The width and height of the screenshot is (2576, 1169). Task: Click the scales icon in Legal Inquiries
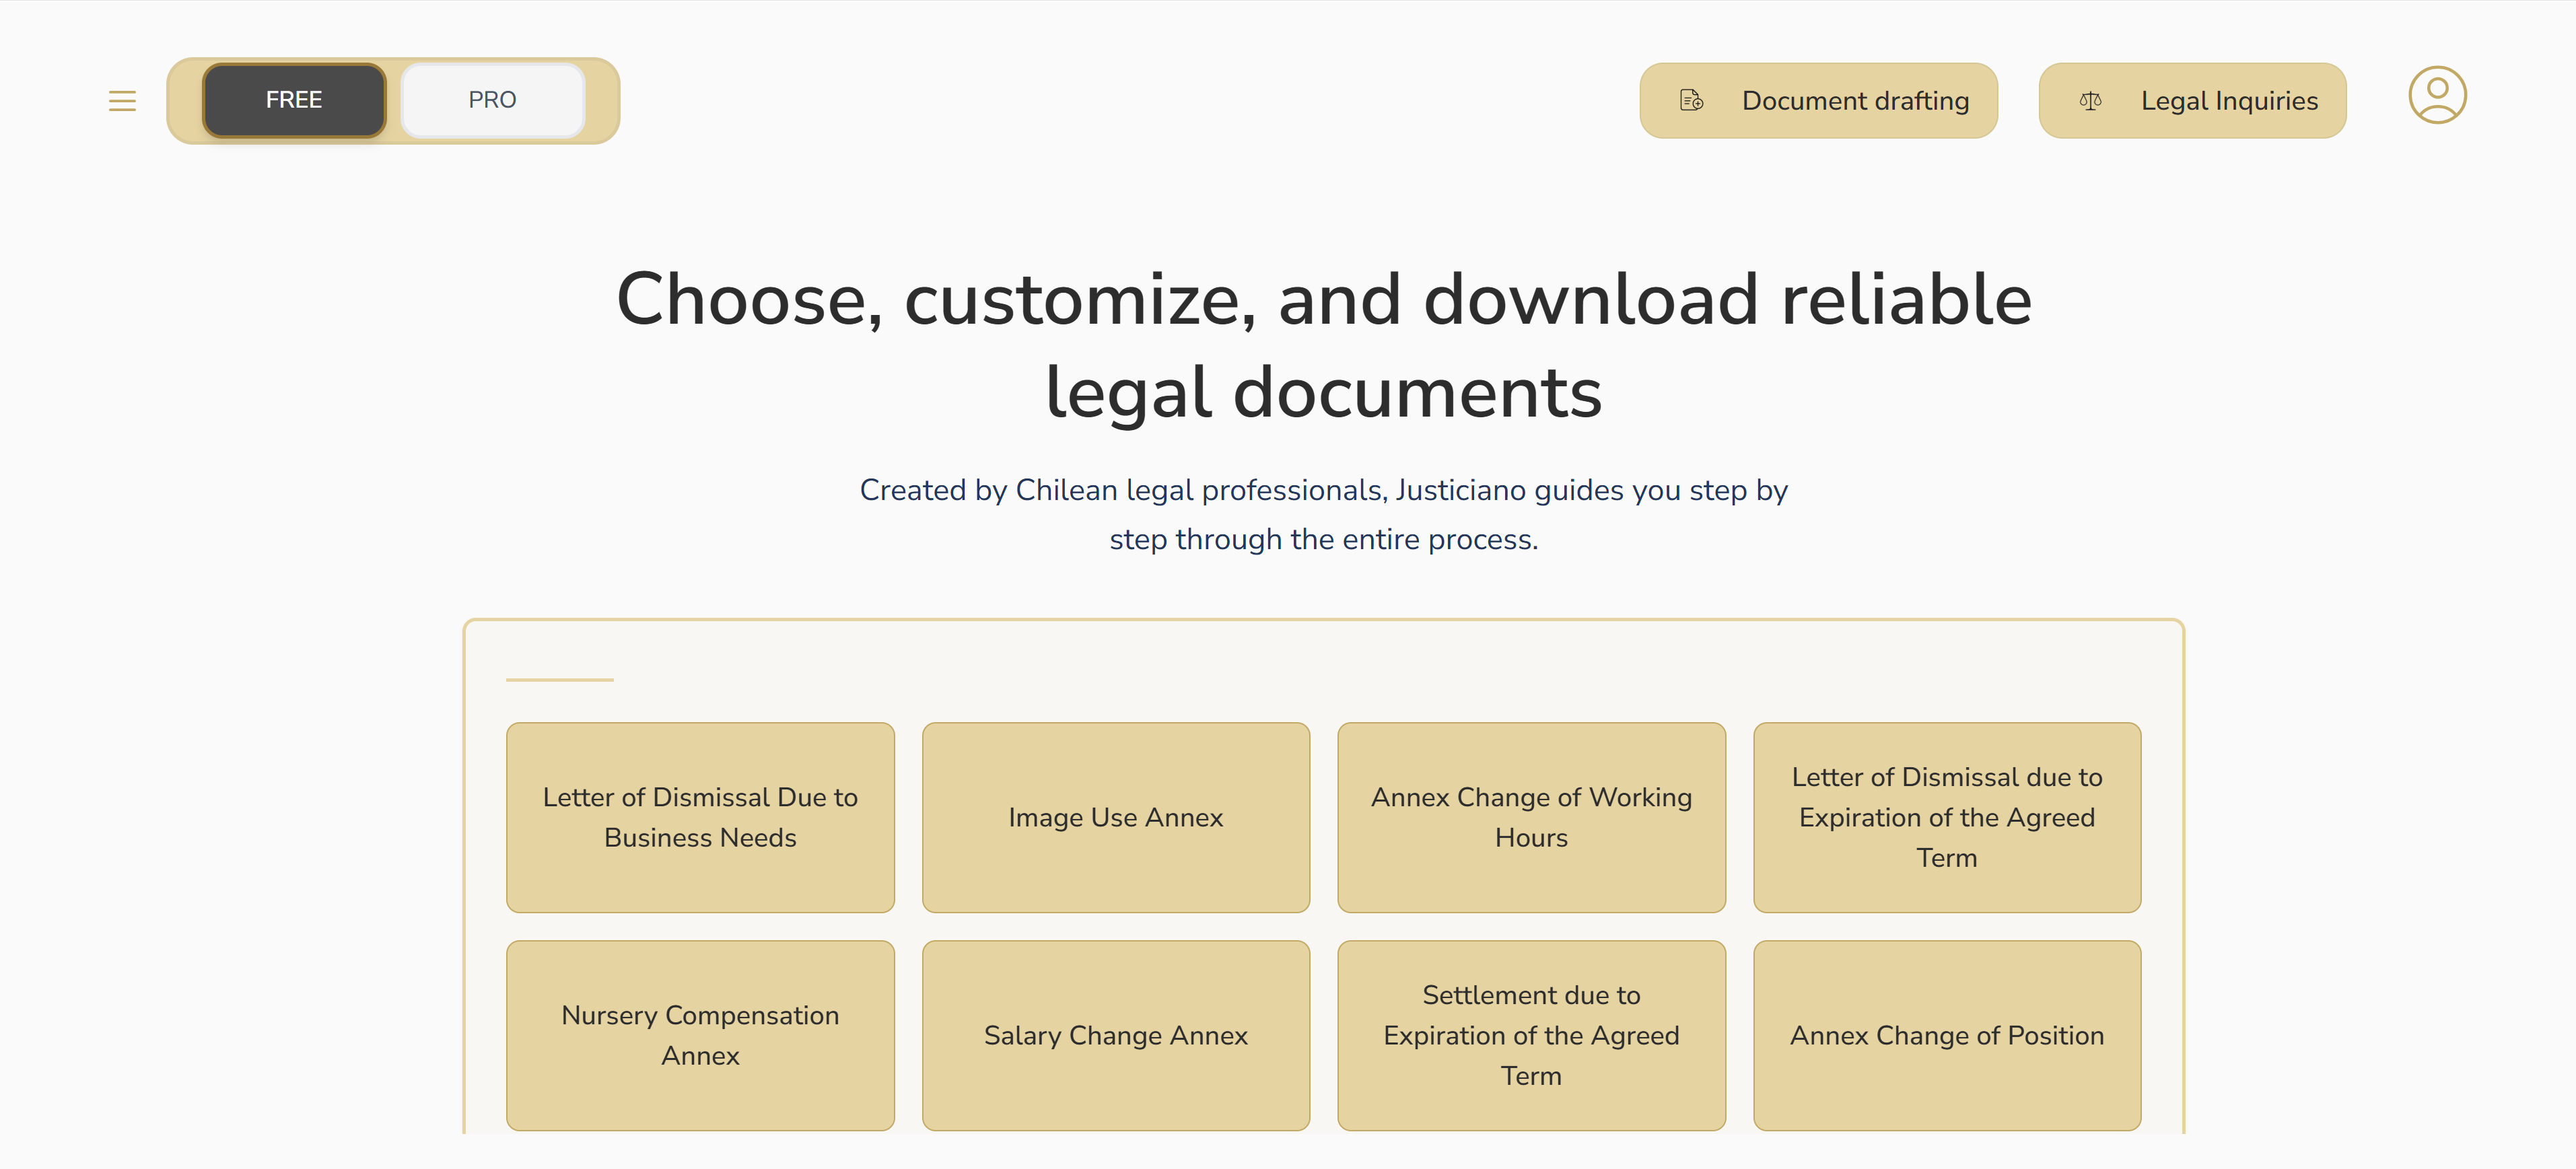pos(2090,101)
